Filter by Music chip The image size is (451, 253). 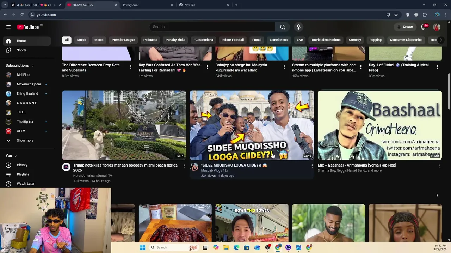coord(81,40)
